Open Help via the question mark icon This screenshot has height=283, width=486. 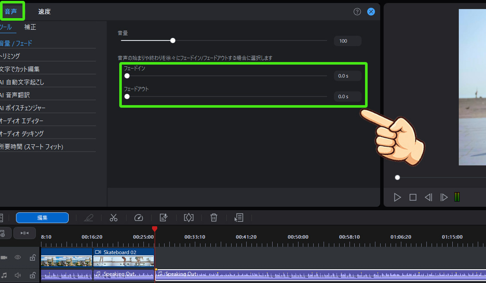click(357, 12)
